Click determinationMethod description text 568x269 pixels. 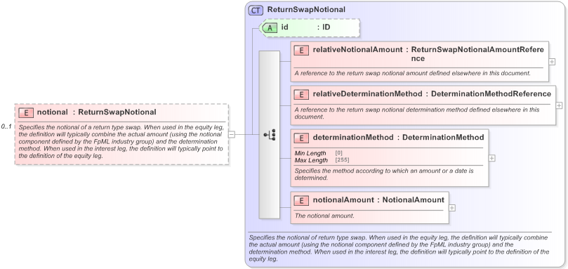click(384, 174)
